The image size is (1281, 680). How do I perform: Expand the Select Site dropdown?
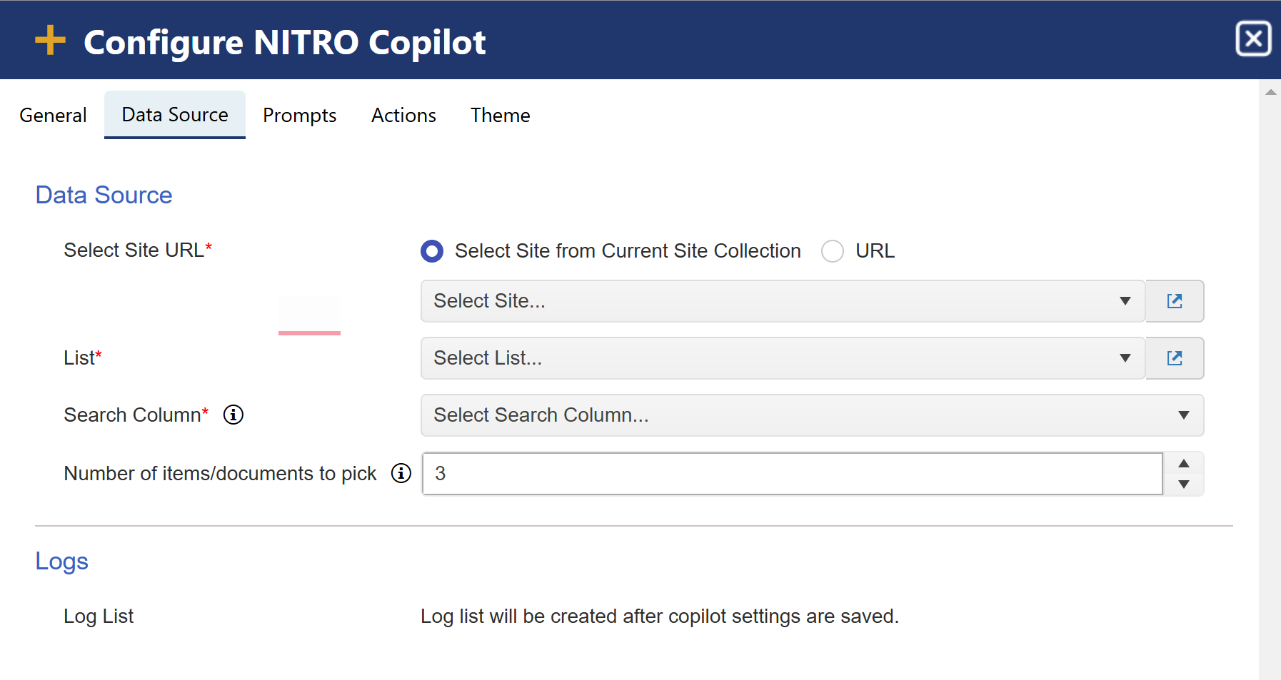coord(783,301)
